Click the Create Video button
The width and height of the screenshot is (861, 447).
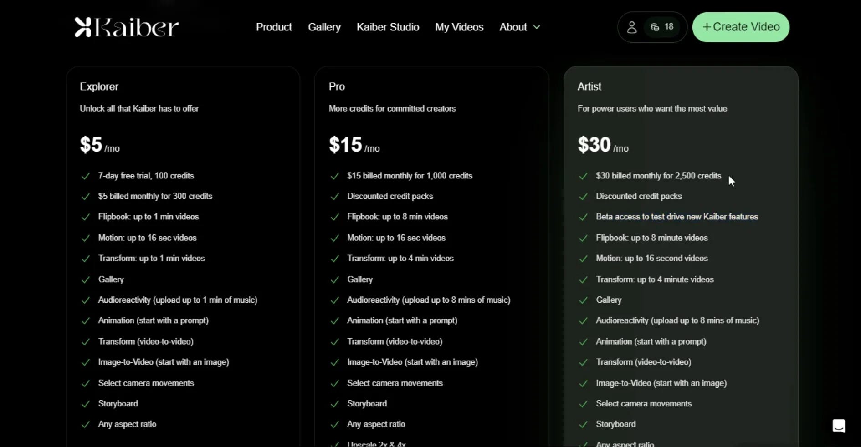click(x=741, y=27)
